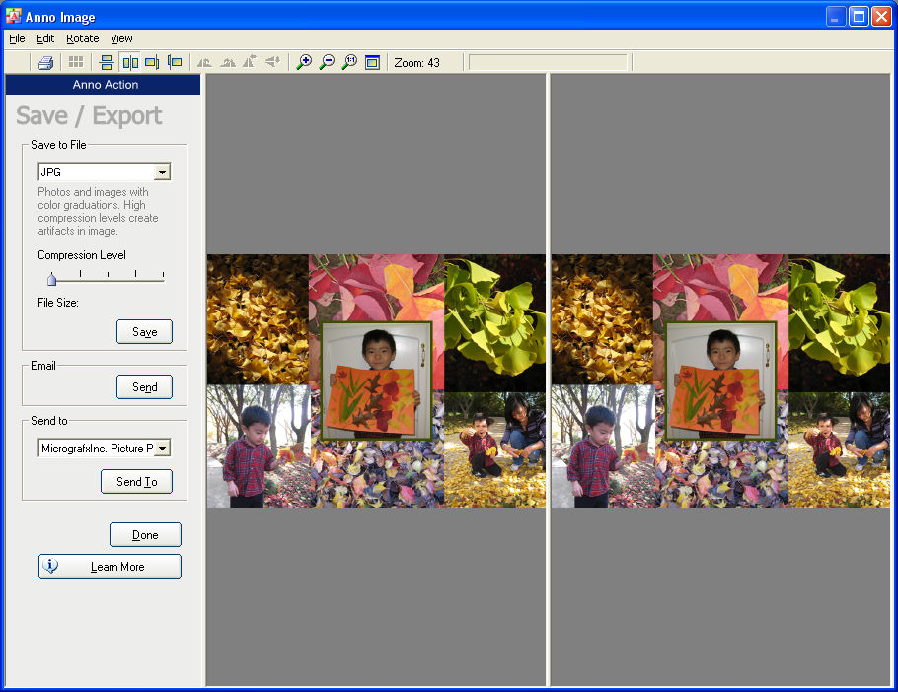Click the Send To button
This screenshot has width=898, height=692.
(136, 481)
